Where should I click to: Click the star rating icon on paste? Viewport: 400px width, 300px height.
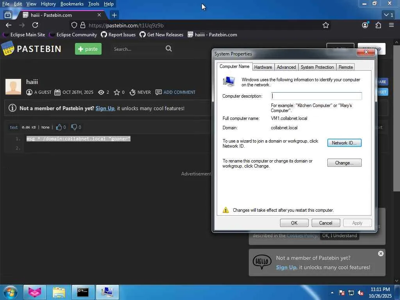click(116, 92)
